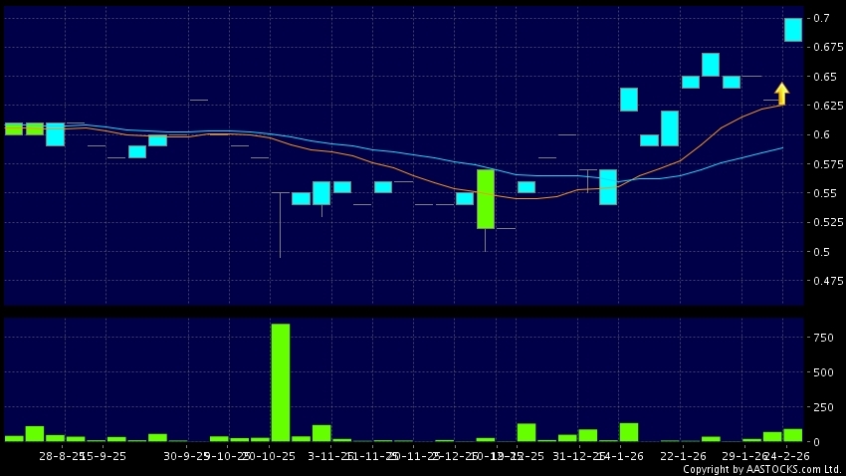
Task: Click the 0.7 price axis label
Action: pyautogui.click(x=822, y=18)
